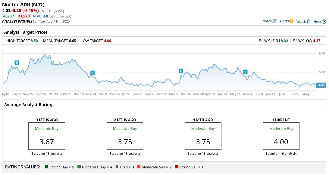Select the CURRENT rating box 4.00
Viewport: 329px width, 175px height.
[x=281, y=136]
